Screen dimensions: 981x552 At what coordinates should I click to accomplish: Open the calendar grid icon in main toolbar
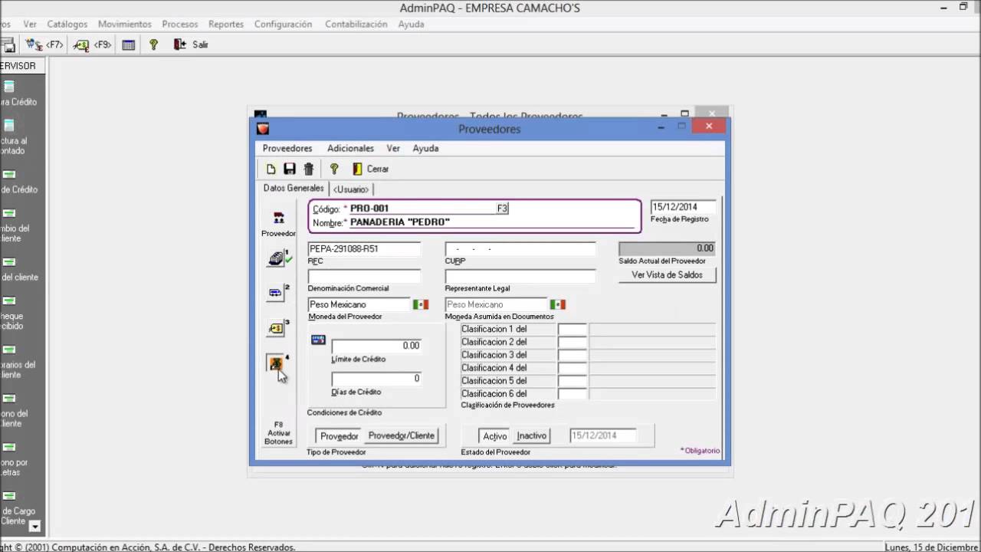(x=129, y=44)
